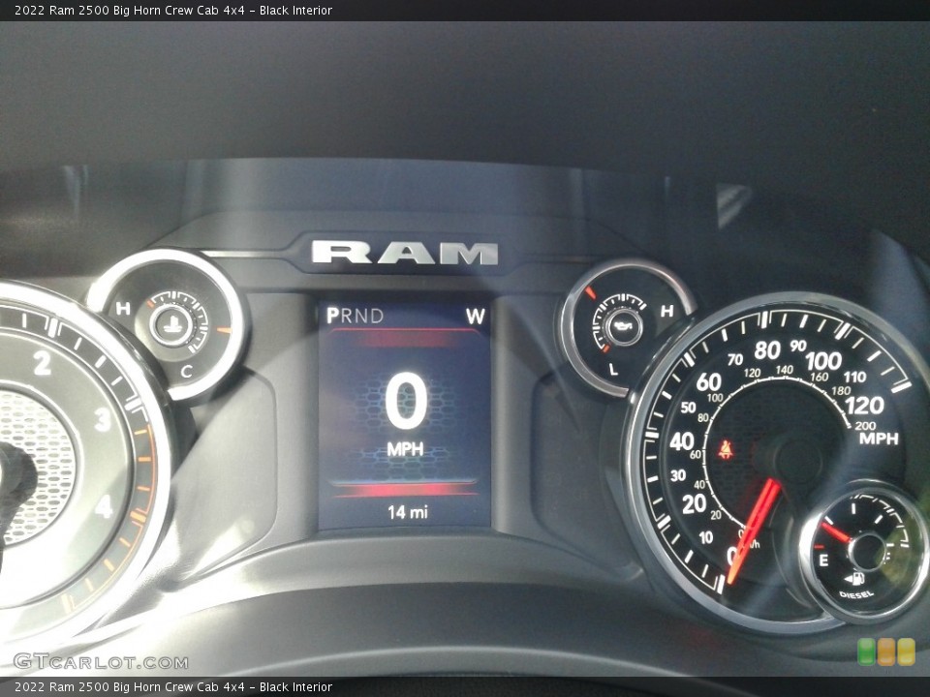Click the MPH label under the digital speed
This screenshot has width=930, height=697.
click(406, 449)
